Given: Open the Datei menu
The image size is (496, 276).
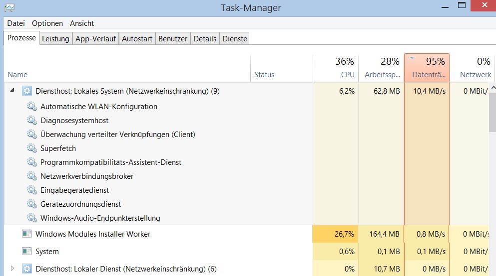Looking at the screenshot, I should pyautogui.click(x=16, y=23).
